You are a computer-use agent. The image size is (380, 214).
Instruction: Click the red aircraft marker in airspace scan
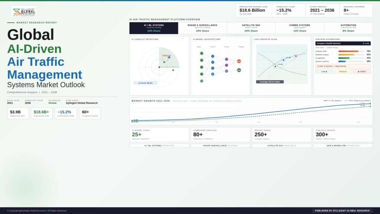(x=296, y=56)
